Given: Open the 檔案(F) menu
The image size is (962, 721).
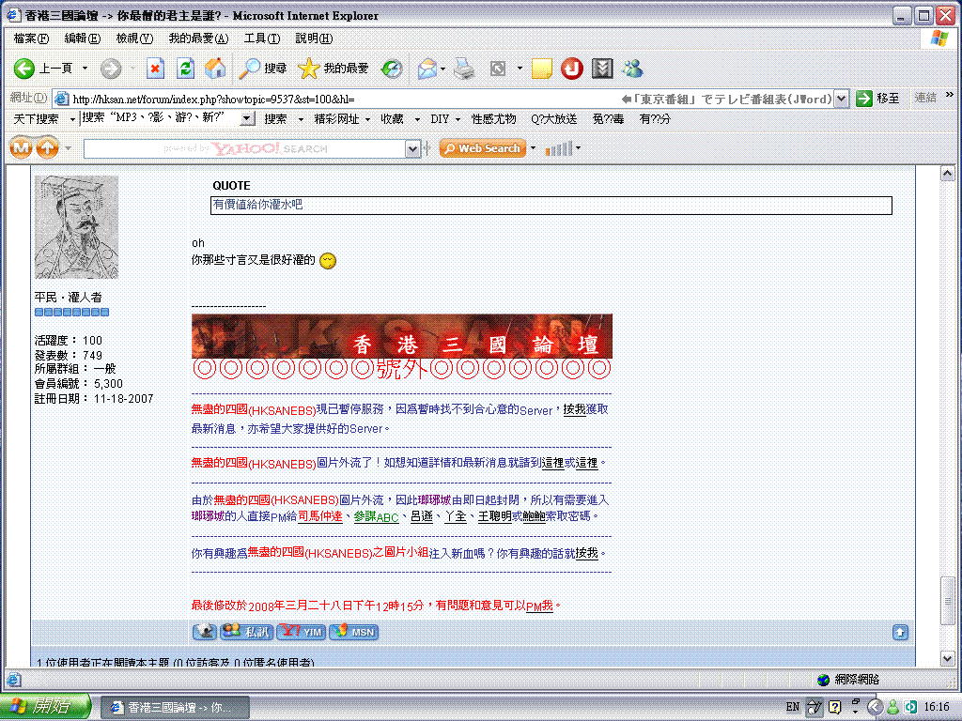Looking at the screenshot, I should 31,38.
